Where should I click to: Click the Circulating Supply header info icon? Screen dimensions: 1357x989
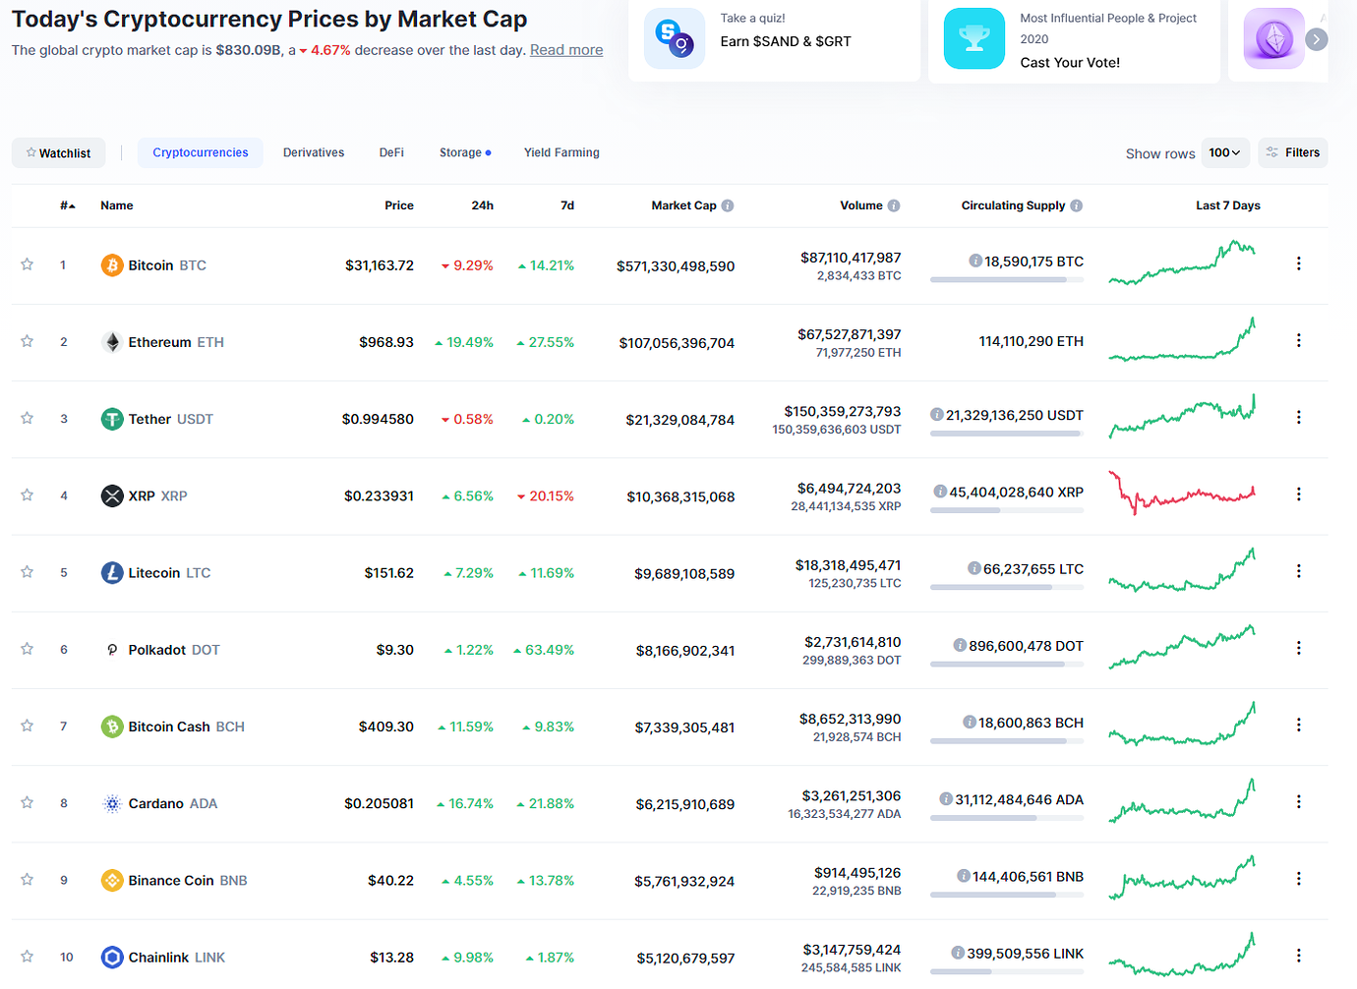pos(1077,205)
